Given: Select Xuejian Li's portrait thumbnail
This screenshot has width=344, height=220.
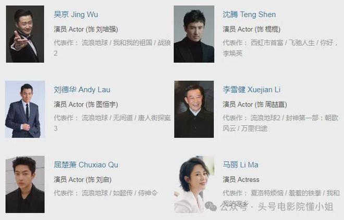Looking at the screenshot, I should pyautogui.click(x=194, y=109).
